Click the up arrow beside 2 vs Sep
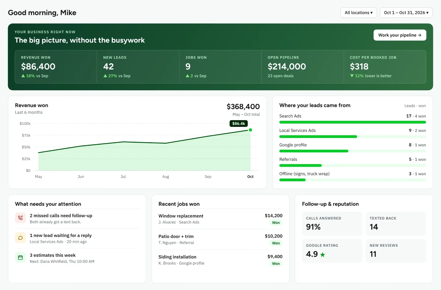Image resolution: width=441 pixels, height=290 pixels. pos(187,76)
